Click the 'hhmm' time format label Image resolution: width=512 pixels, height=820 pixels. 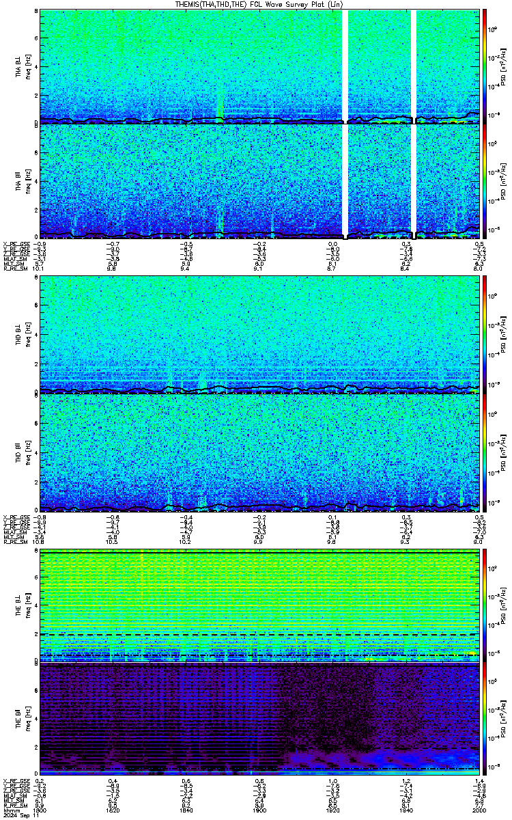tap(10, 810)
